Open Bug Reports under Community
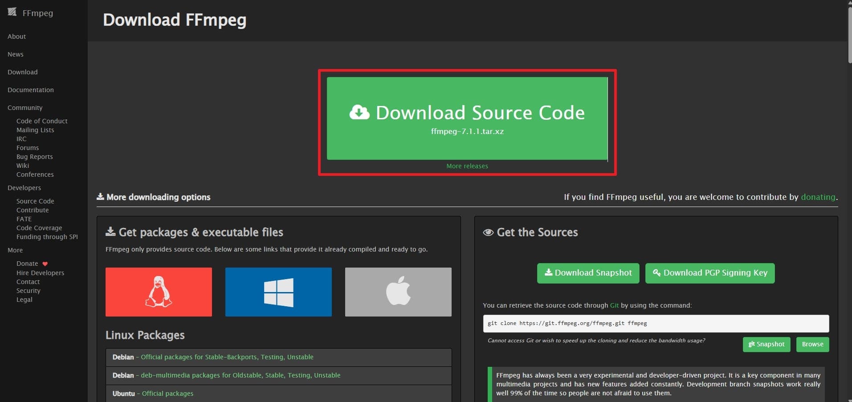 34,157
